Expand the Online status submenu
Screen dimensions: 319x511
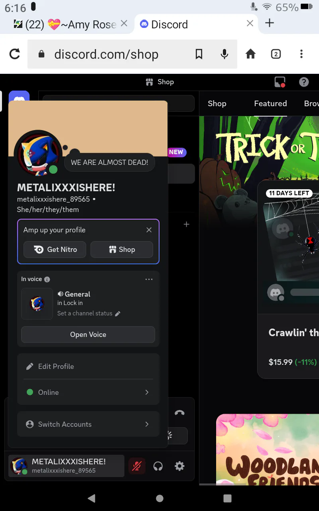88,392
